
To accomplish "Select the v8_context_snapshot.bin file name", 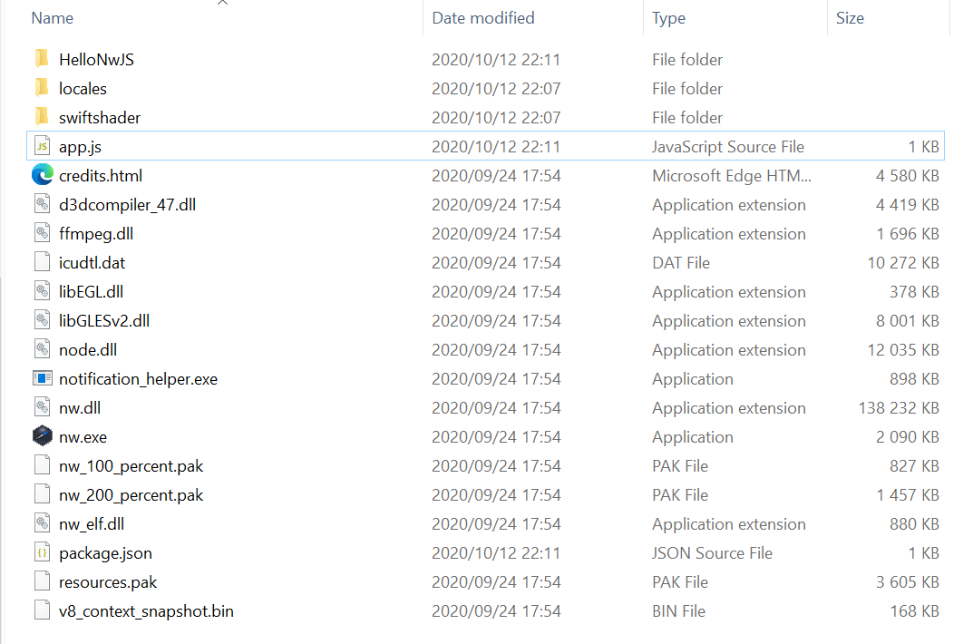I will click(146, 611).
